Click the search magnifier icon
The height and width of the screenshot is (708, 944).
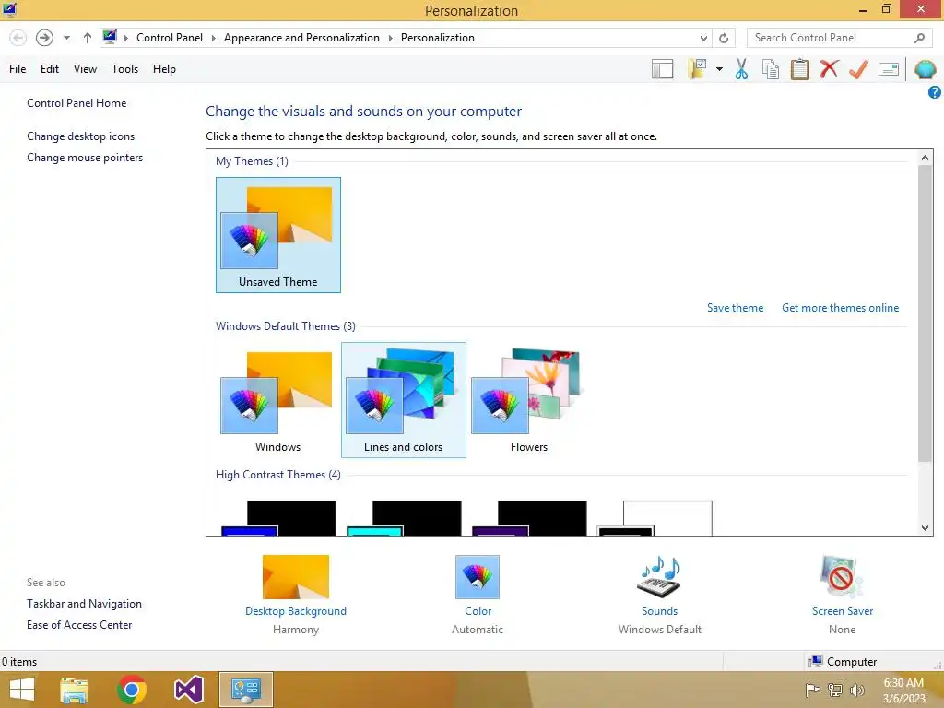(x=919, y=38)
